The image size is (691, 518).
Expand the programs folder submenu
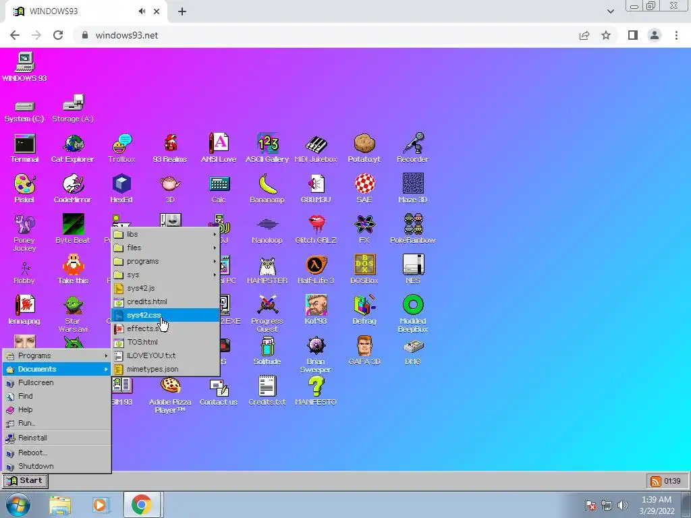[x=166, y=261]
